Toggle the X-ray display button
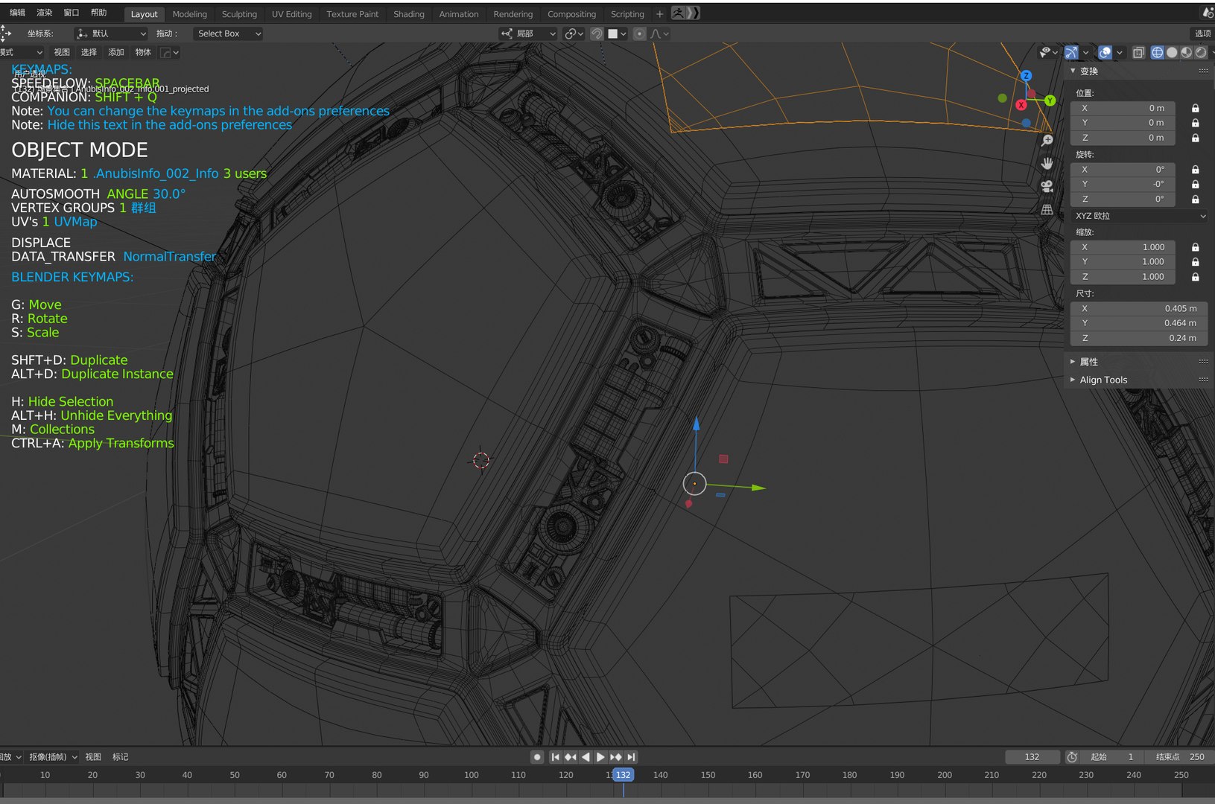Screen dimensions: 1215x804 pyautogui.click(x=1138, y=52)
